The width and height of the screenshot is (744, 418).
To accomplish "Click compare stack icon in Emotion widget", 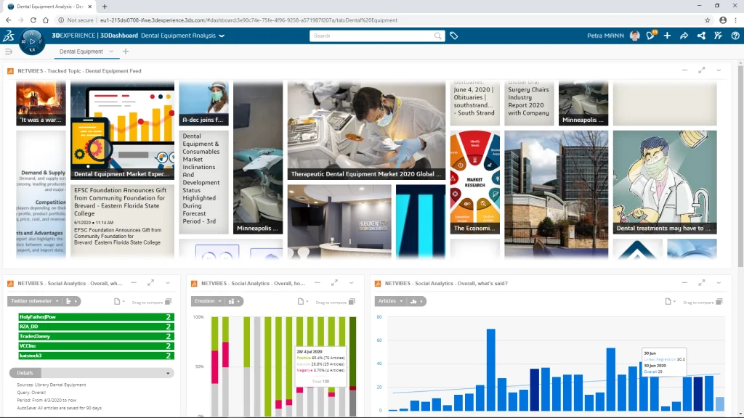I will (x=352, y=301).
